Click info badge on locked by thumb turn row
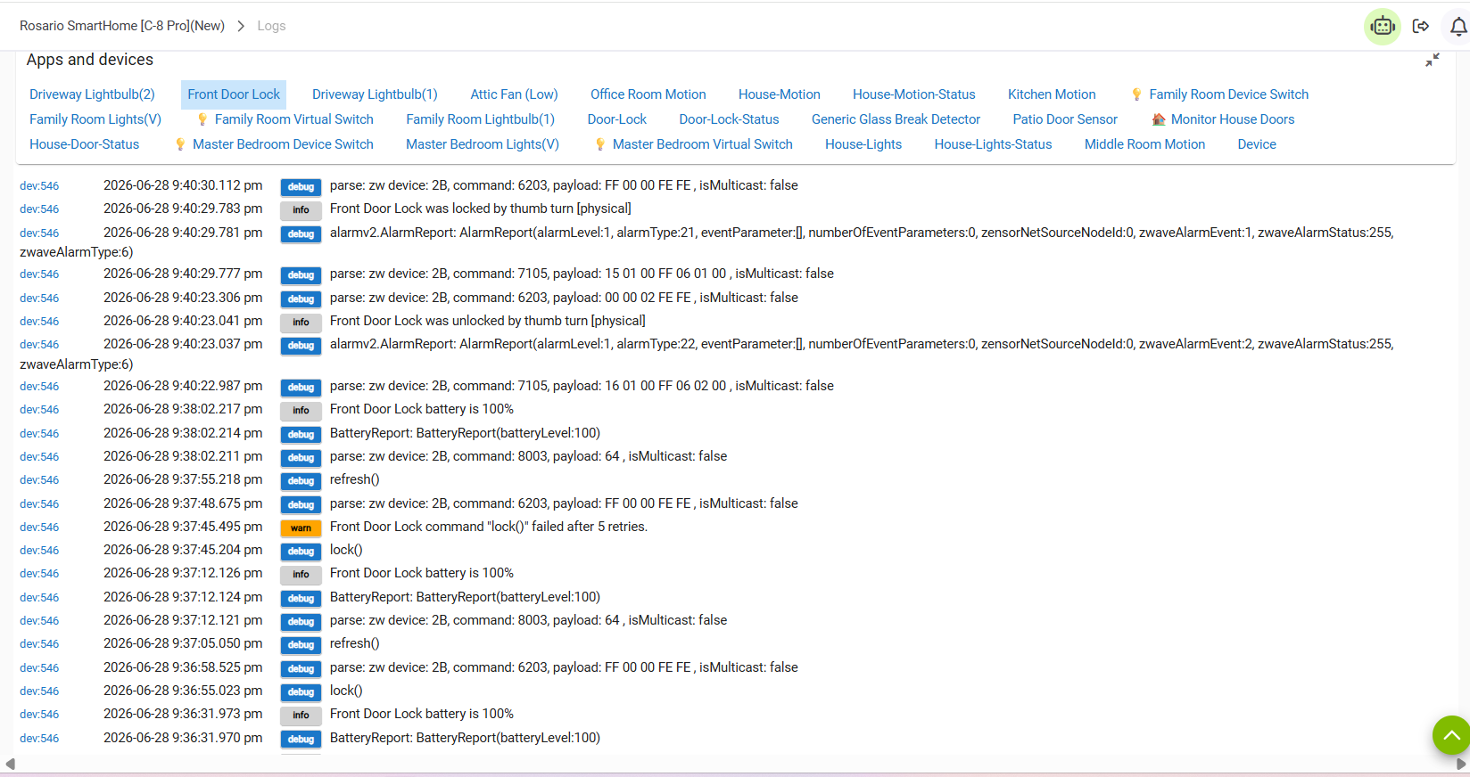The image size is (1470, 777). tap(301, 209)
